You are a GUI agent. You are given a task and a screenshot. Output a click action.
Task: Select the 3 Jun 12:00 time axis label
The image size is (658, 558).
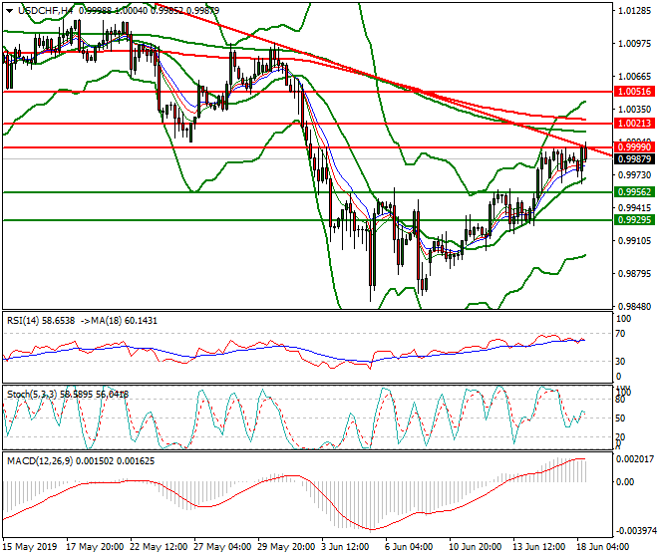tap(345, 547)
